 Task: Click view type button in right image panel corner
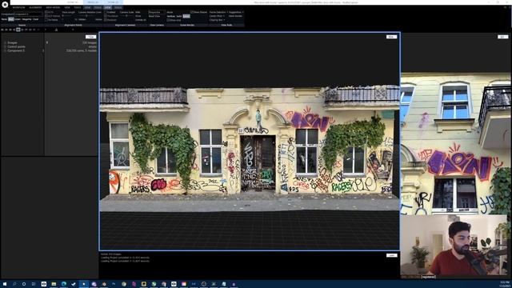(503, 37)
